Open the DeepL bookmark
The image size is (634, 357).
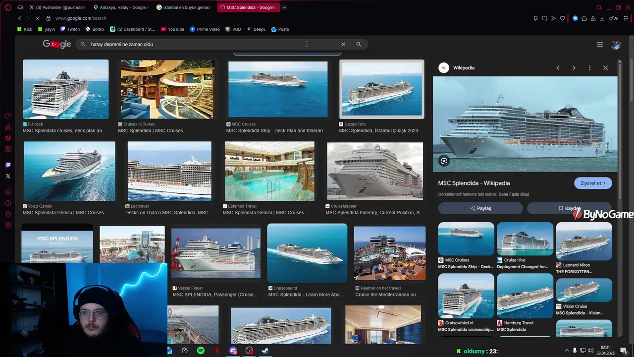[x=256, y=29]
